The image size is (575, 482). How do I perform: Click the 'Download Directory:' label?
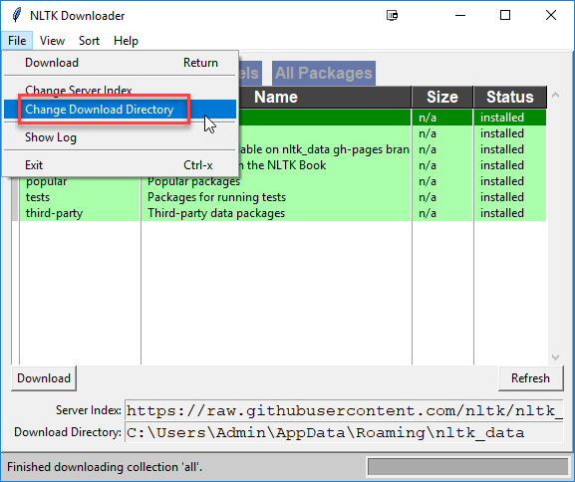(68, 432)
